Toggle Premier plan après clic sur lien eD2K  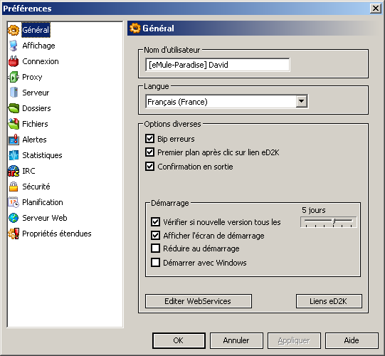[x=149, y=152]
